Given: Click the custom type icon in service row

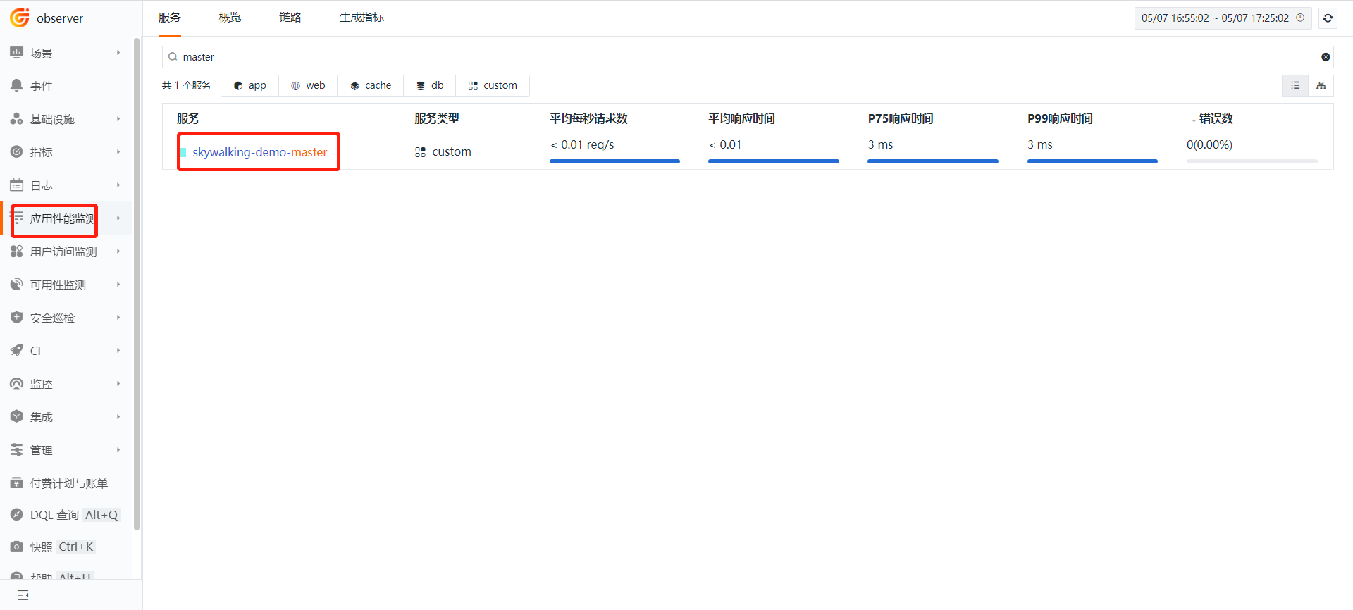Looking at the screenshot, I should (x=421, y=152).
